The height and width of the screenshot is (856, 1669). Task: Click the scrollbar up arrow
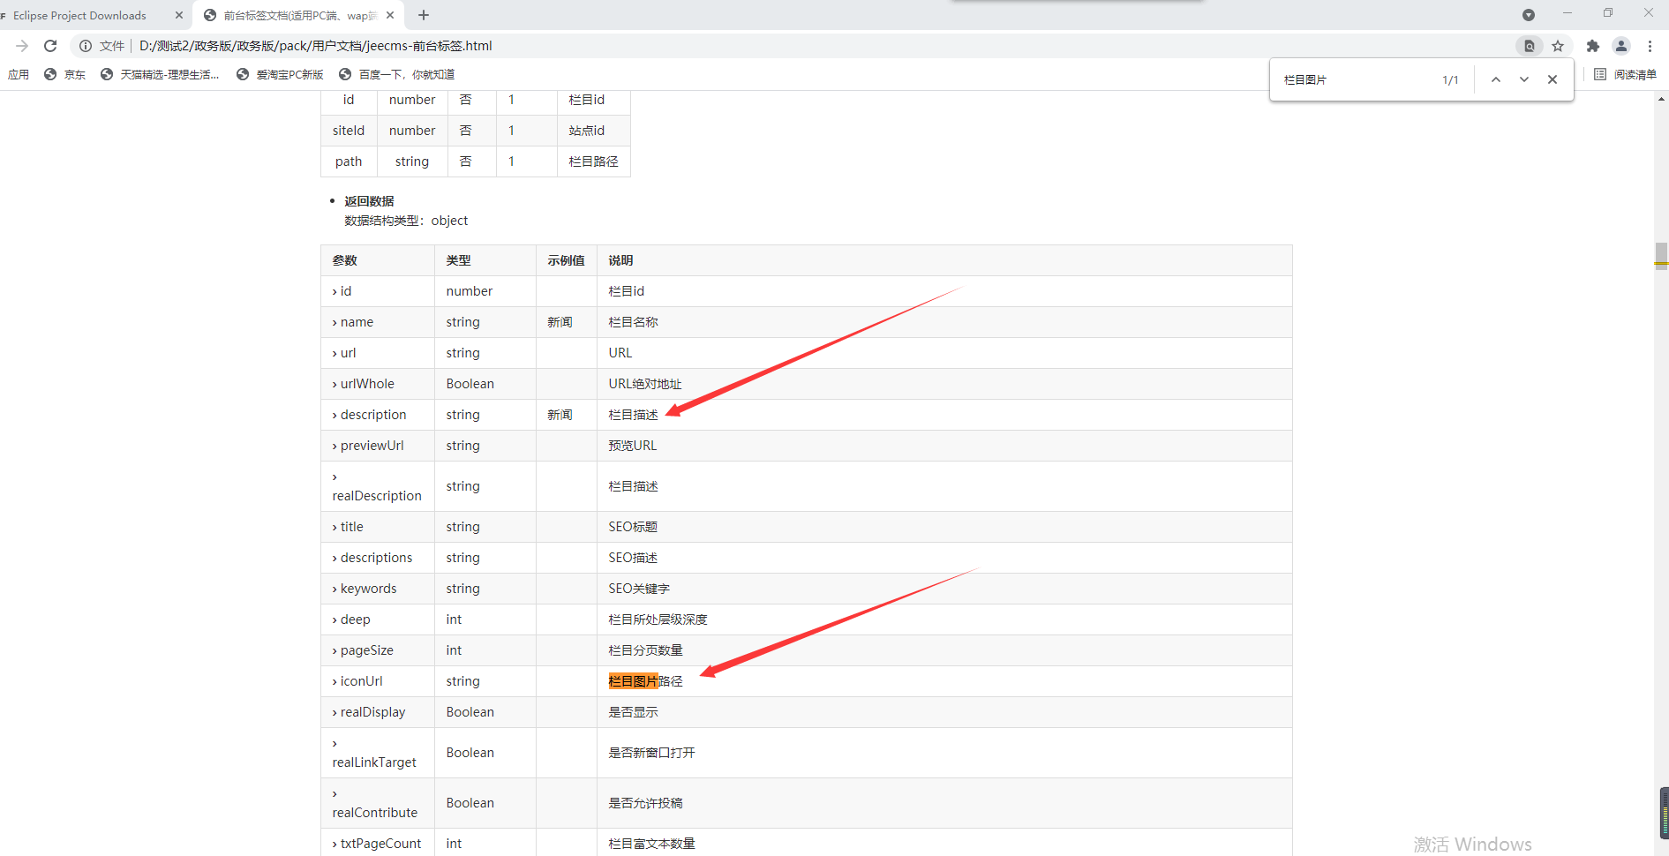(x=1661, y=99)
